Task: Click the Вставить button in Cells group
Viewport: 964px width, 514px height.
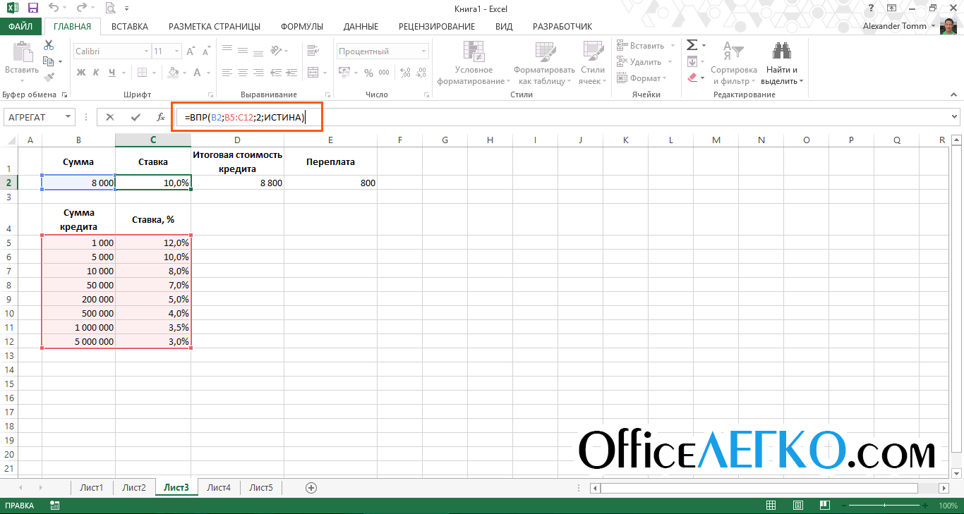Action: [641, 45]
